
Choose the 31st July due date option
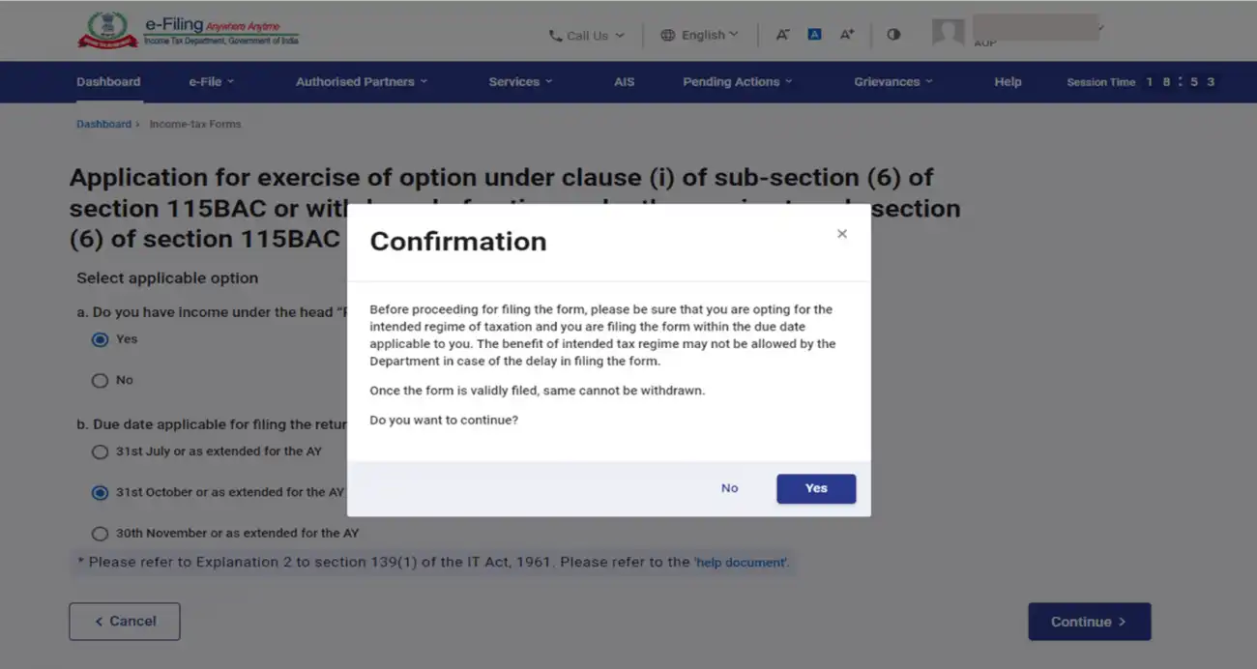point(100,451)
